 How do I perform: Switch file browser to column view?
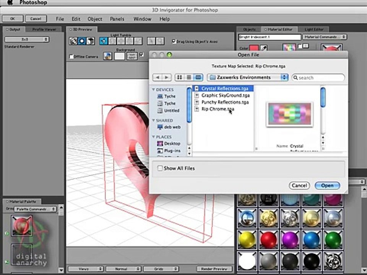coord(198,78)
